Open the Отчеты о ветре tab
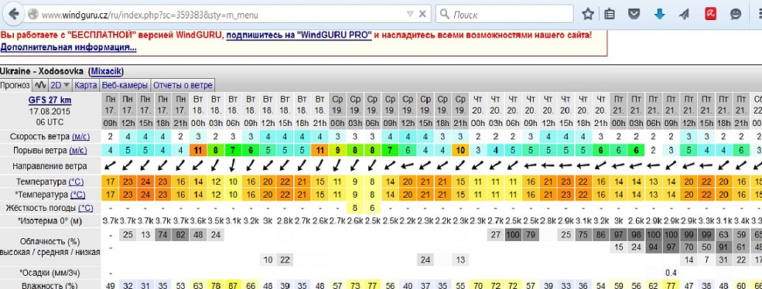The height and width of the screenshot is (289, 762). click(x=183, y=85)
